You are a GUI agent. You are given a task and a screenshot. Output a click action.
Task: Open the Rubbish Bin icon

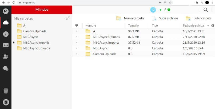tap(6, 91)
